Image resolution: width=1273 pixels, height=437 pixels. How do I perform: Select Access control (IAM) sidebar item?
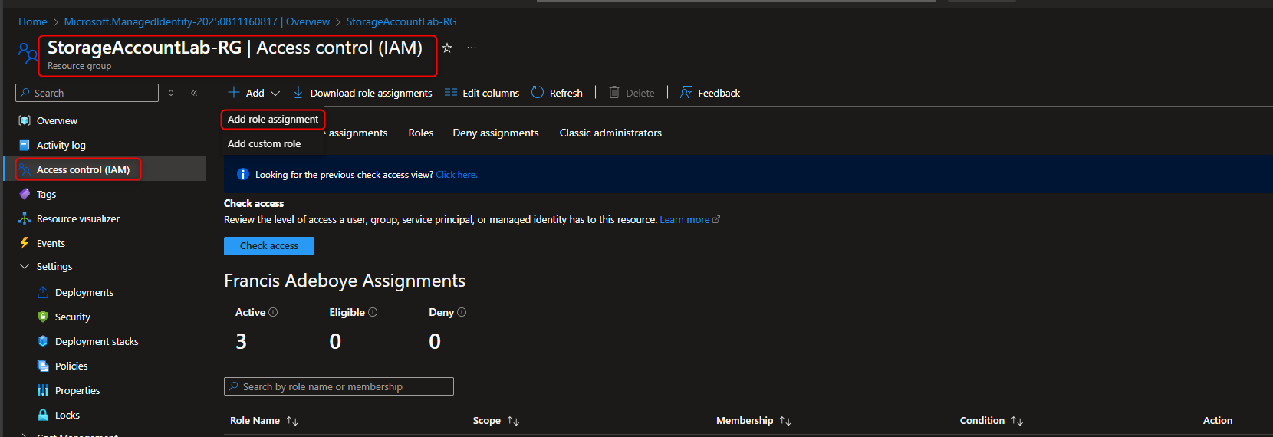(83, 169)
